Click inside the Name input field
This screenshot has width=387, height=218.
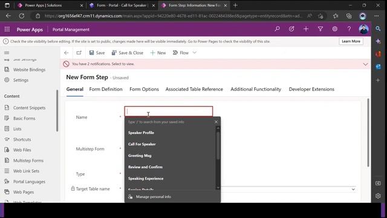coord(169,111)
